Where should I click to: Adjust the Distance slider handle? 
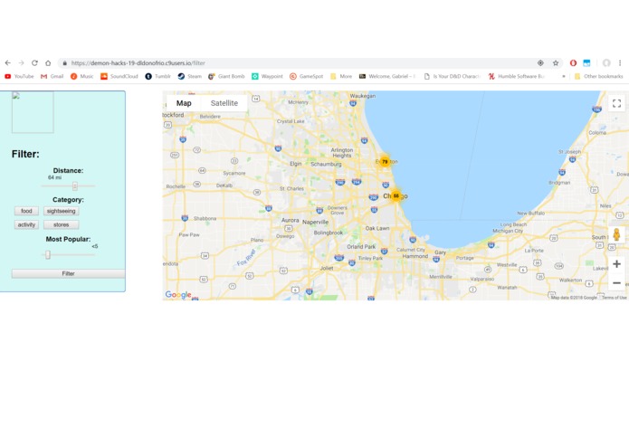(x=74, y=186)
